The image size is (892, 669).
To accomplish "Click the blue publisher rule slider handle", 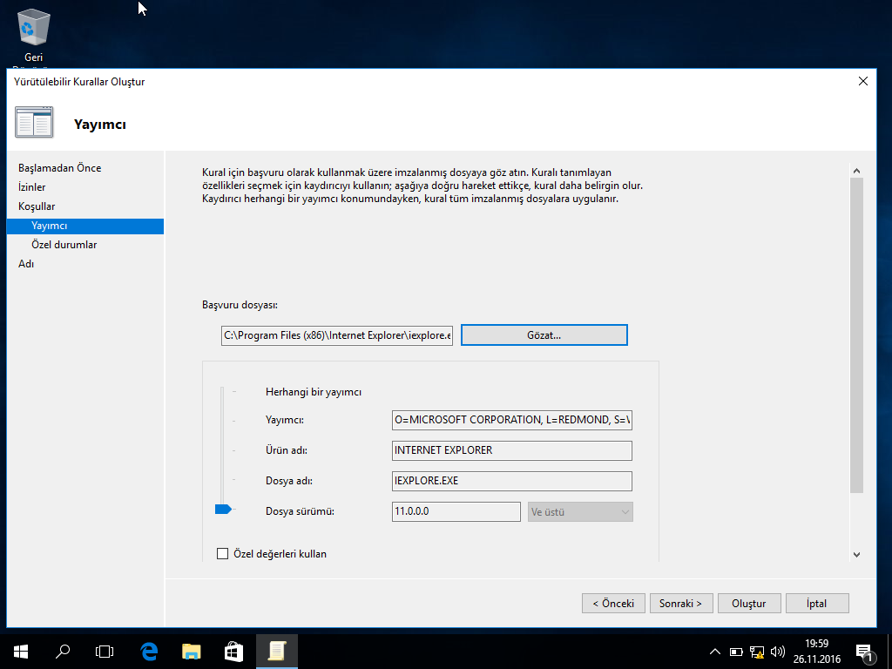I will point(222,509).
